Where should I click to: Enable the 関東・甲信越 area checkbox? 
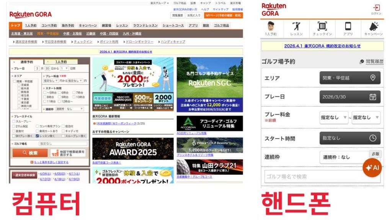pyautogui.click(x=15, y=81)
